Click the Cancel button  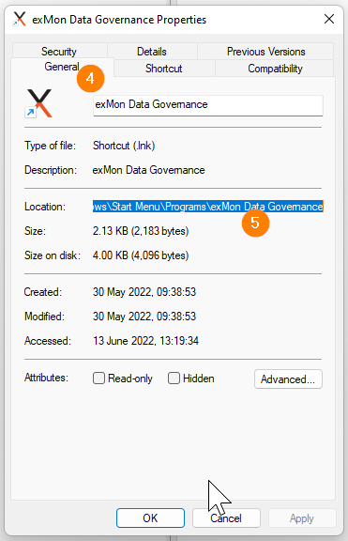coord(226,518)
